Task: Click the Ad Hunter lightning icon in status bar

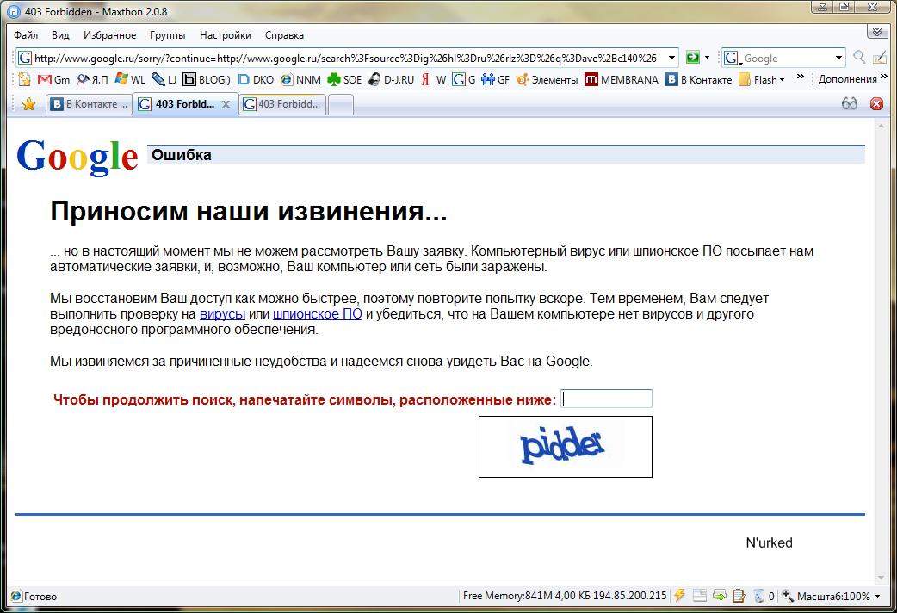Action: [x=679, y=595]
